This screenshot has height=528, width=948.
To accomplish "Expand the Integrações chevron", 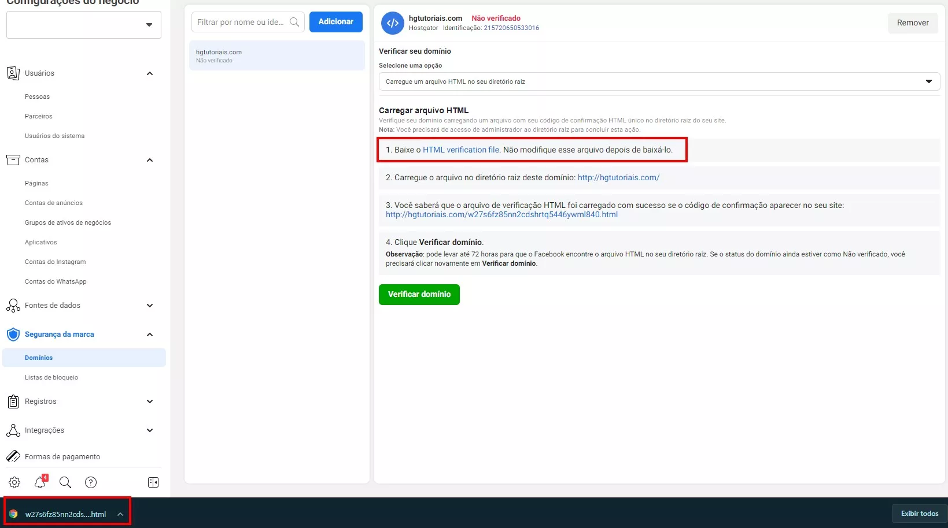I will 150,430.
